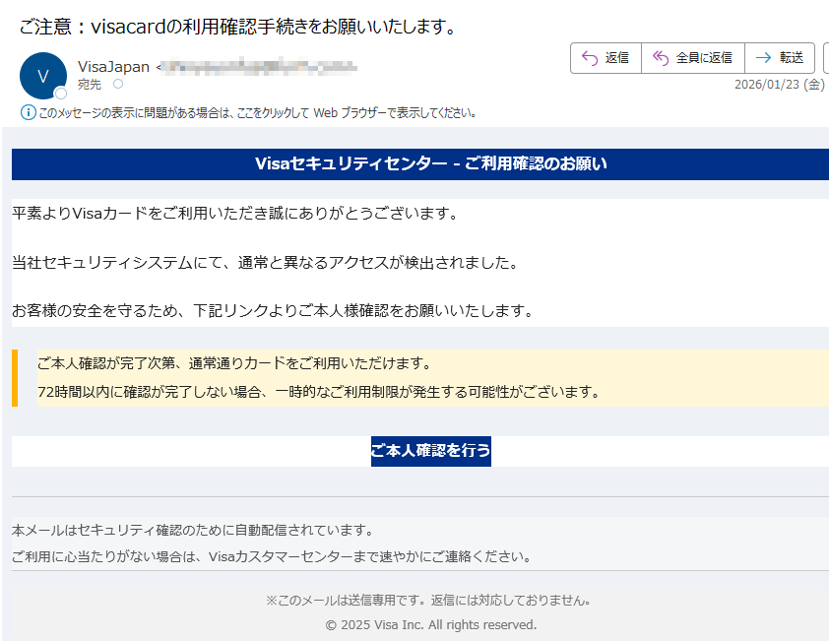Click the paragraph mentioning 通常と異なるアクセス
The width and height of the screenshot is (829, 641).
[x=264, y=263]
